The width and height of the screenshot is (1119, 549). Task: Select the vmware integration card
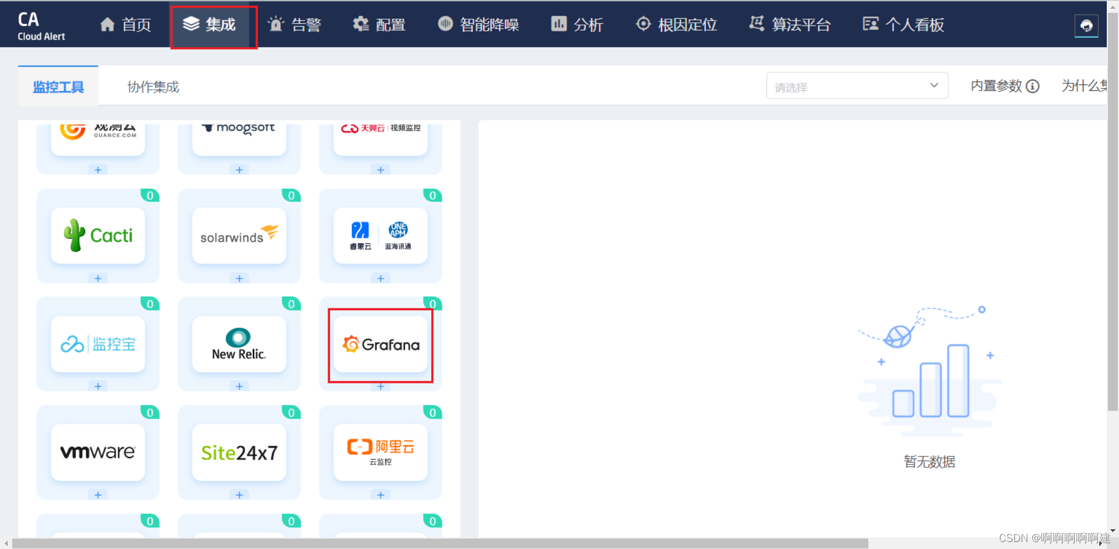click(x=98, y=452)
